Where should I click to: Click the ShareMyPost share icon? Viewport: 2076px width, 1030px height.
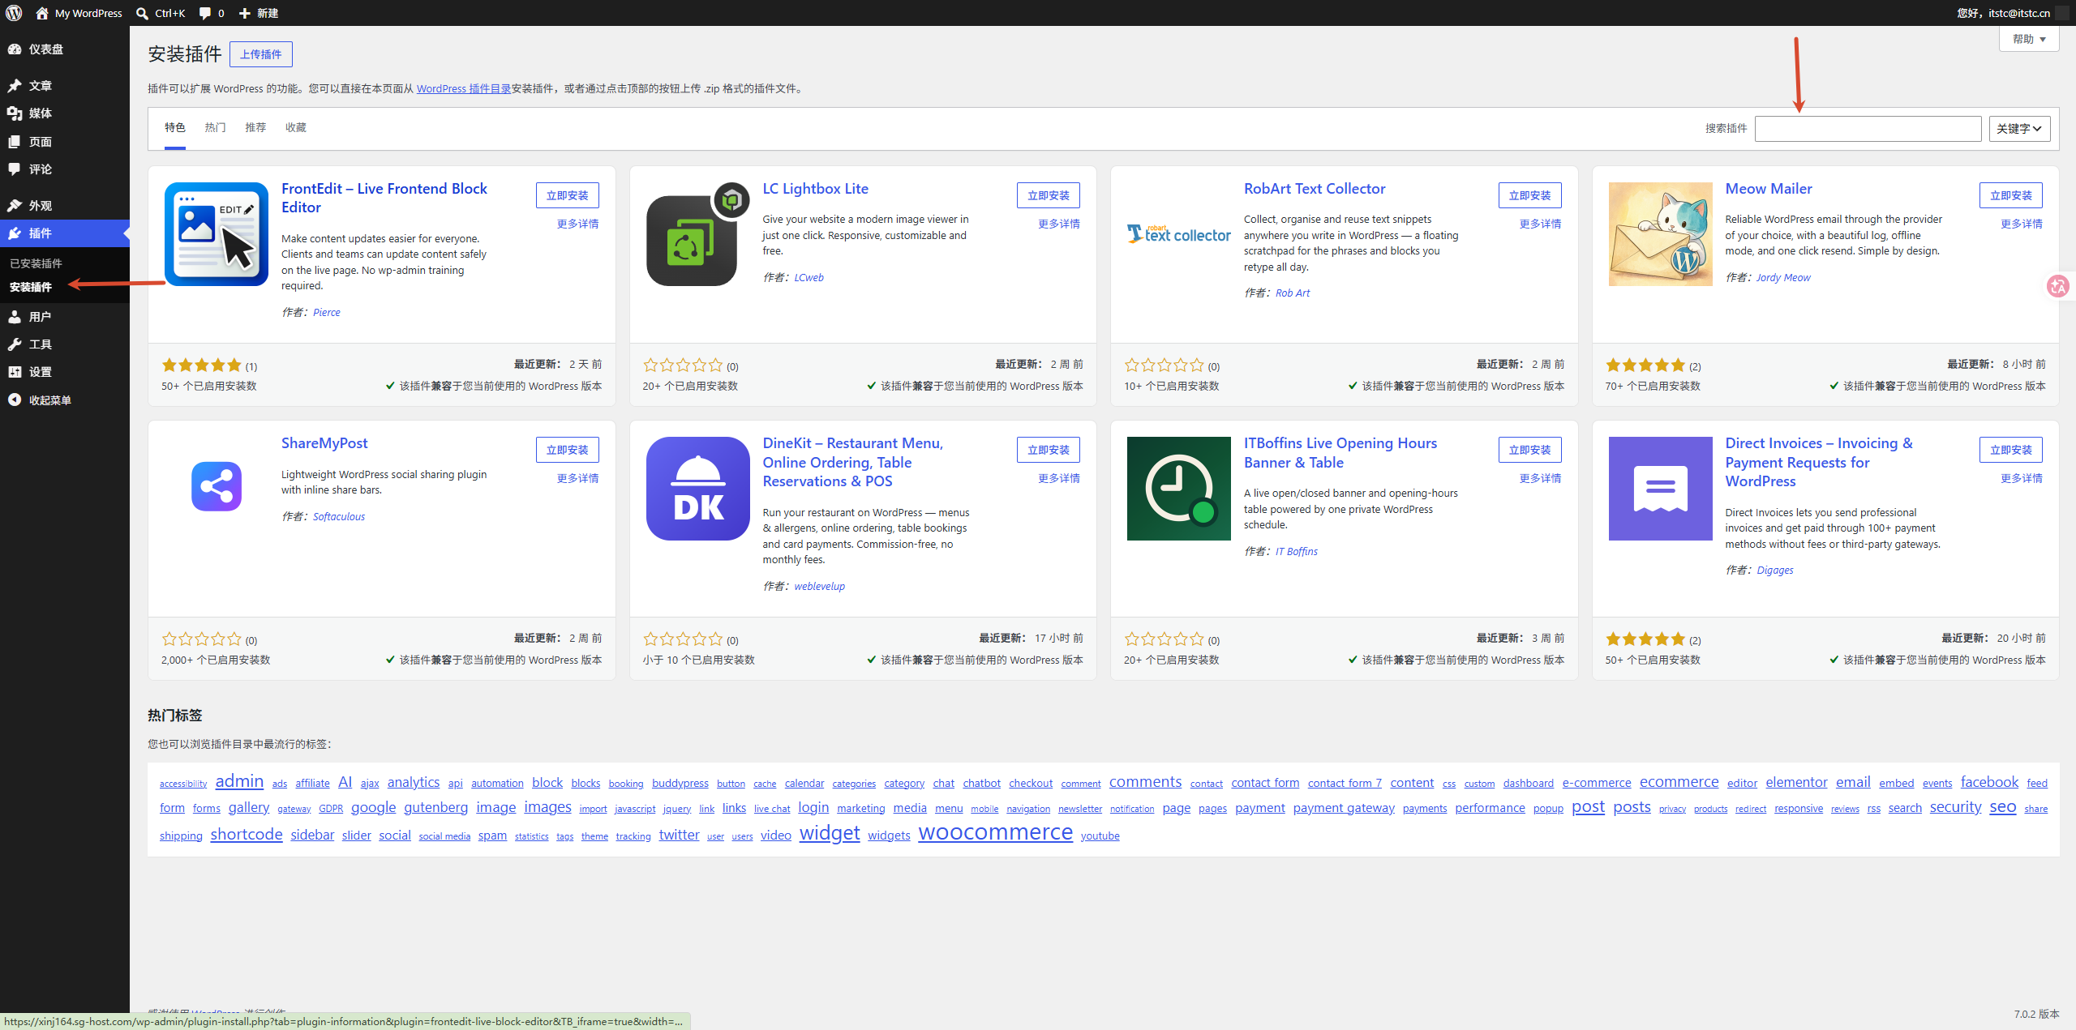[217, 486]
